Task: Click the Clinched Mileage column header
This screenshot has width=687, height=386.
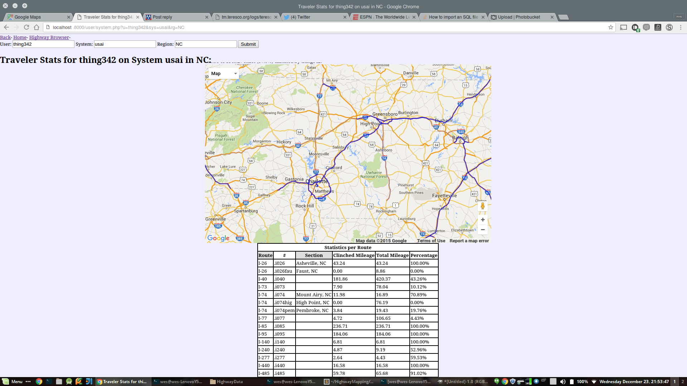Action: click(354, 255)
